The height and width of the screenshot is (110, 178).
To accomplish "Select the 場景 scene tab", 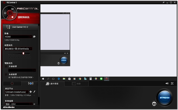I will [76, 84].
